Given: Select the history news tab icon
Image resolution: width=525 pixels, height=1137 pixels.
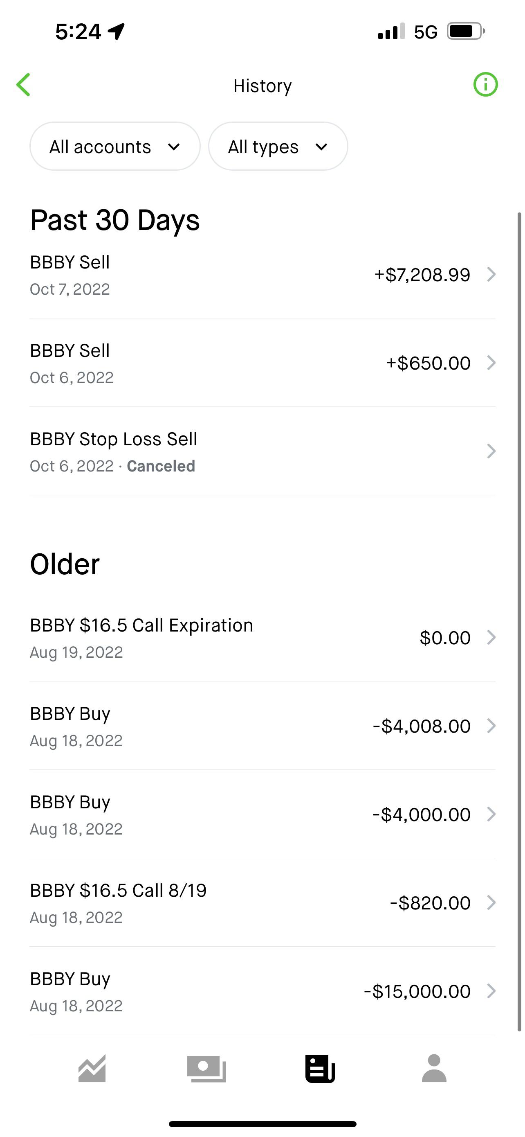Looking at the screenshot, I should [320, 1069].
